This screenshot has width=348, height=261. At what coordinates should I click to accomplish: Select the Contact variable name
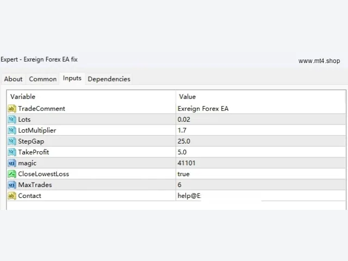(x=30, y=196)
